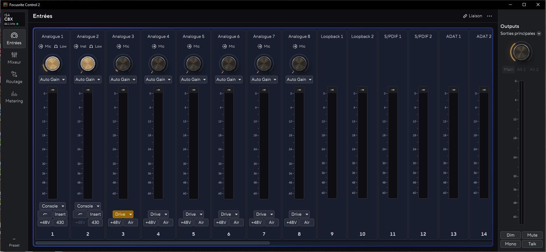Open Auto Gain dropdown on Analogue 4
This screenshot has width=546, height=252.
[158, 79]
